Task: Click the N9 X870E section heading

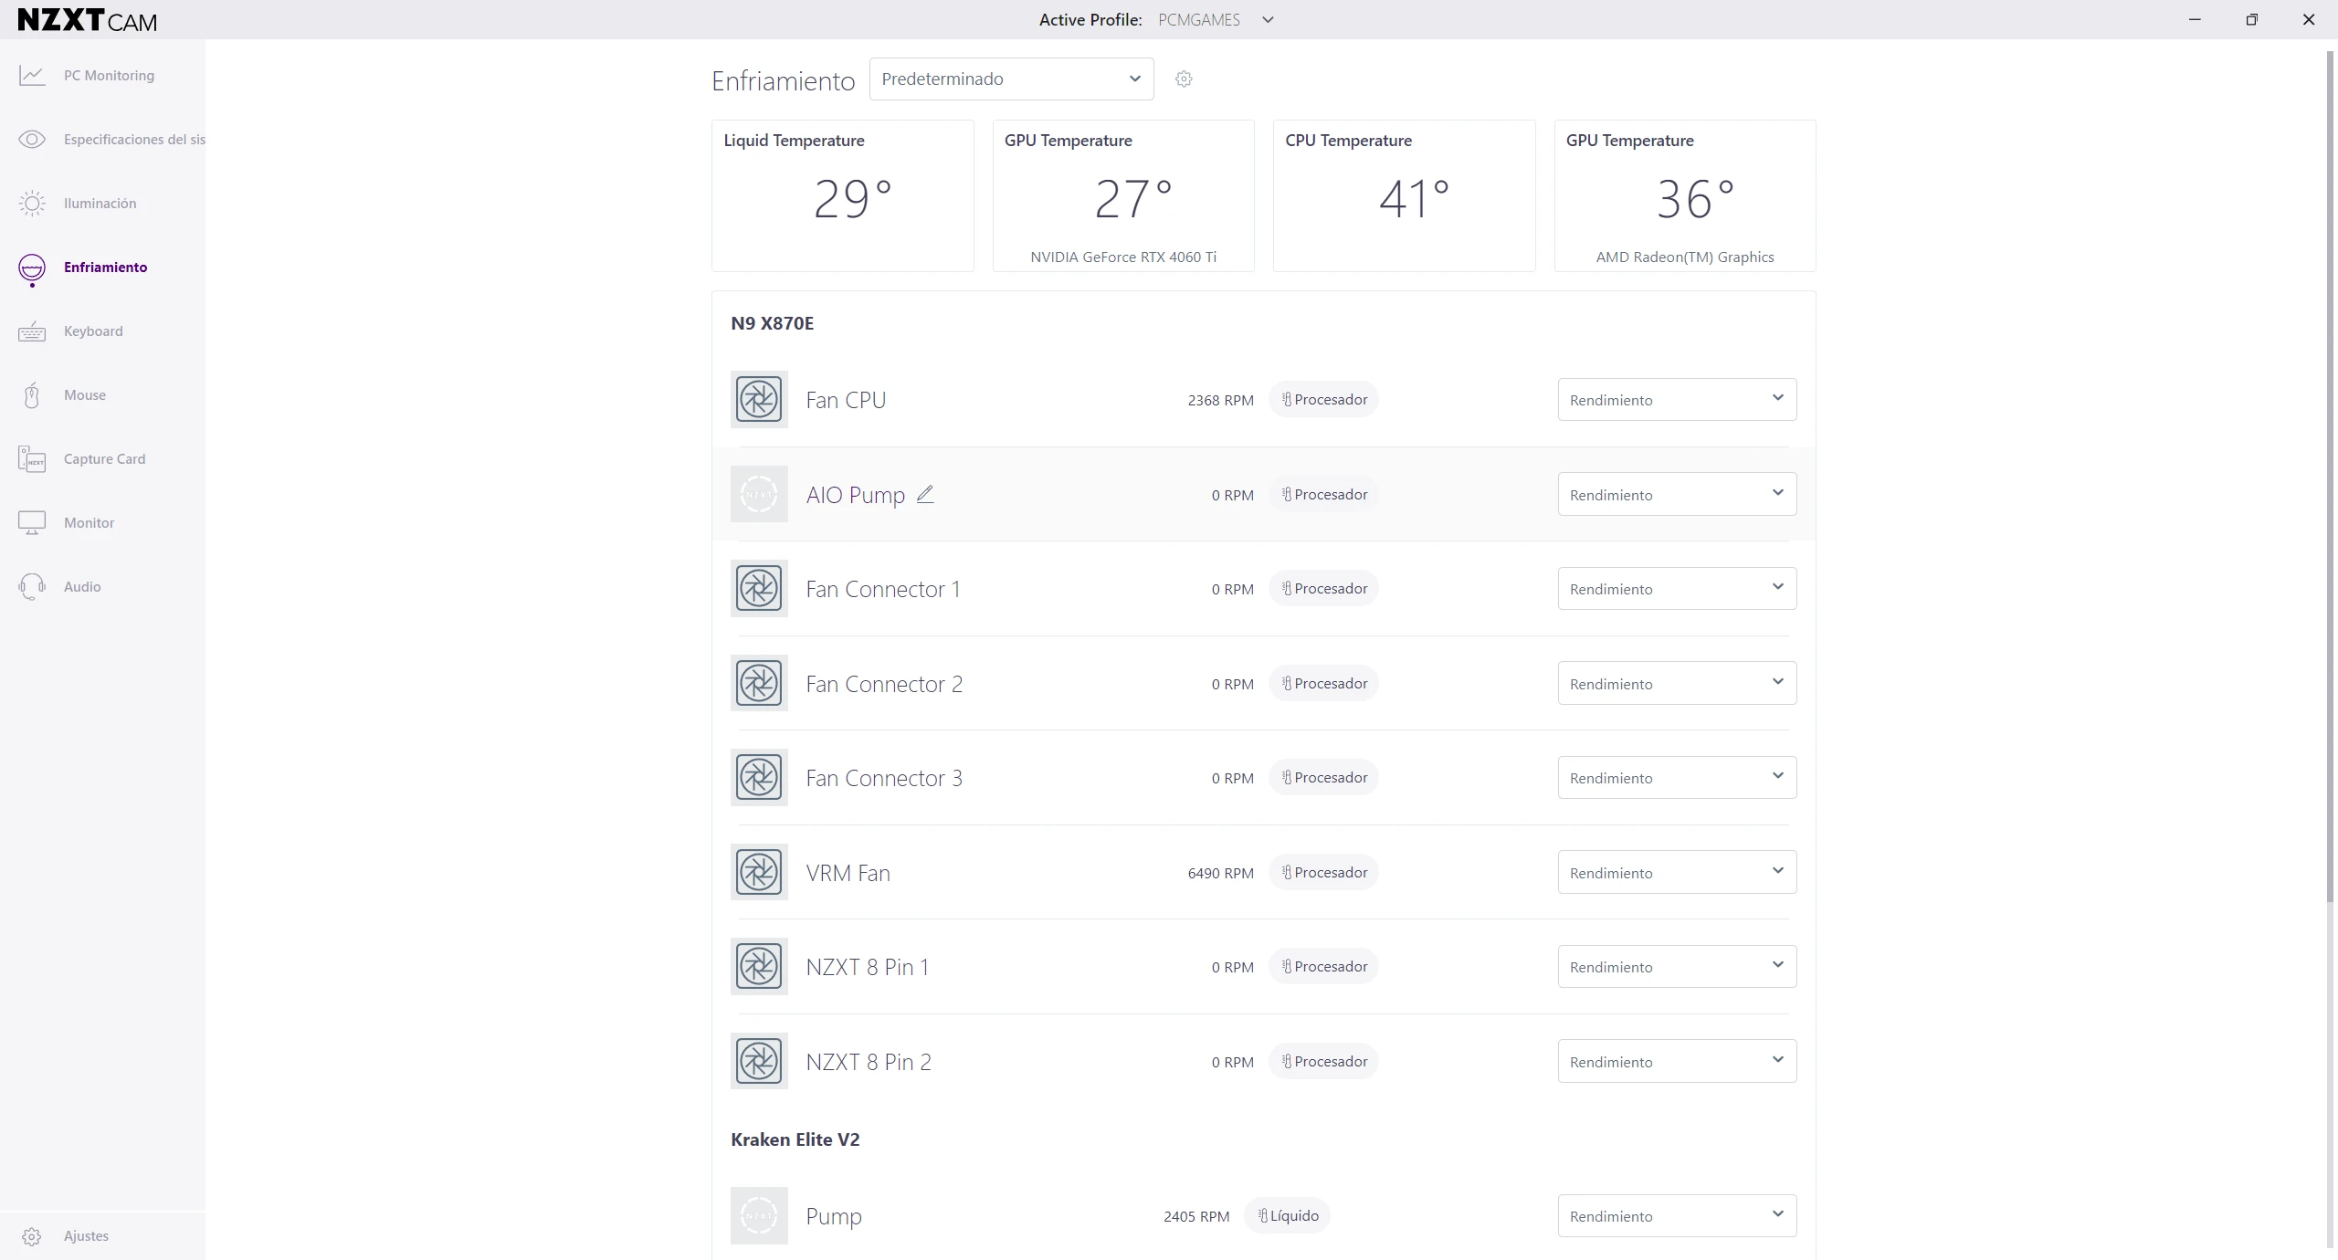Action: tap(772, 323)
